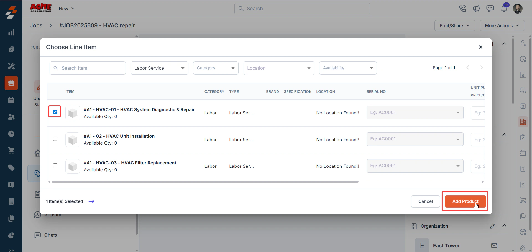The image size is (532, 252).
Task: Click the horizontal scrollbar of item table
Action: pos(205,182)
